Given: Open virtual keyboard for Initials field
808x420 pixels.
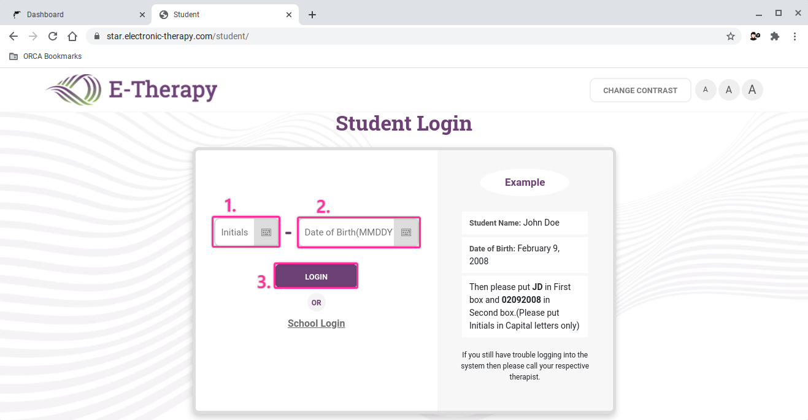Looking at the screenshot, I should coord(266,232).
